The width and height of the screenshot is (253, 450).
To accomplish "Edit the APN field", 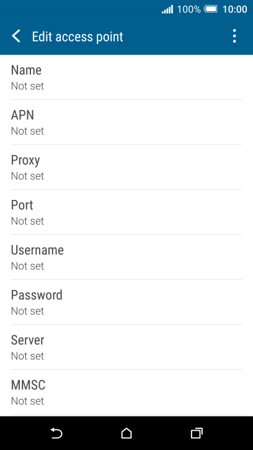I will pyautogui.click(x=126, y=122).
